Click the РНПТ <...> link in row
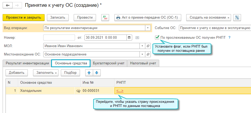Screen dimensions: 251x113 [x=120, y=91]
